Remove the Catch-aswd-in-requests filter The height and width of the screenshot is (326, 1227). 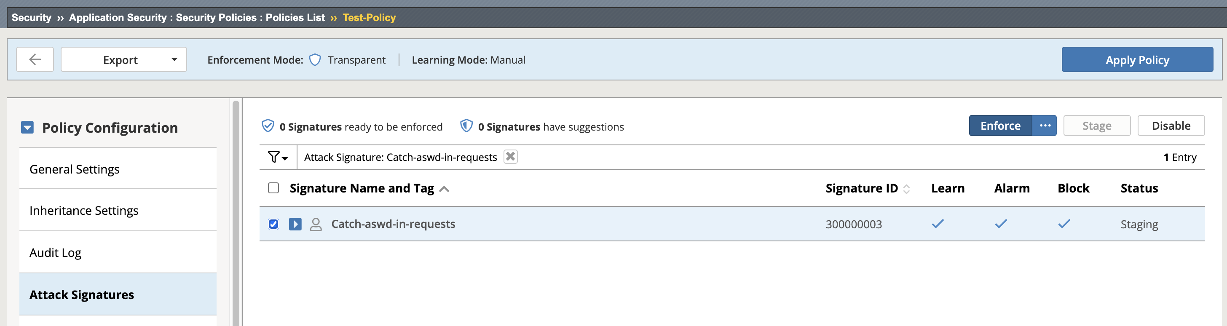click(510, 157)
